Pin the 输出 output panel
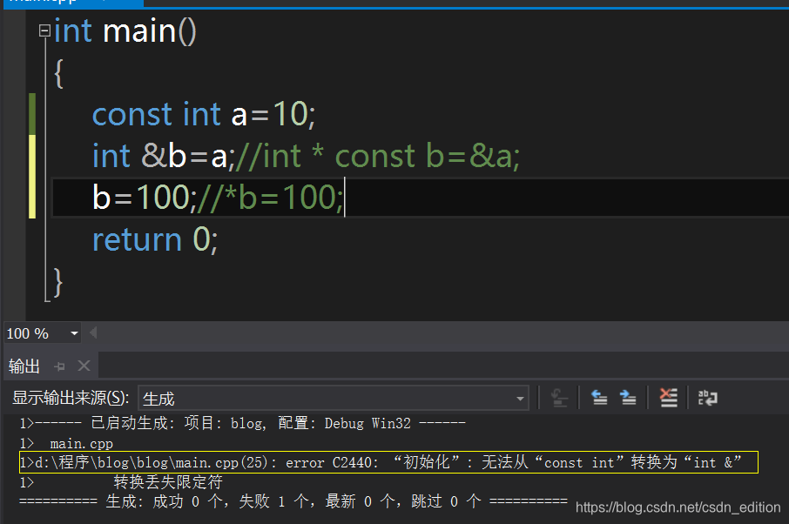Screen dimensions: 789x524 coord(60,366)
